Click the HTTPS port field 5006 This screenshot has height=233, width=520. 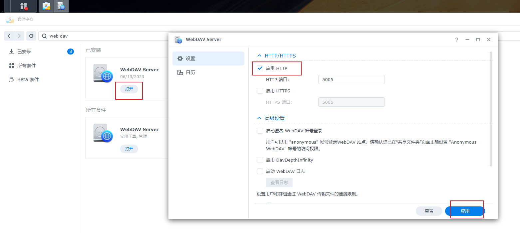point(352,102)
